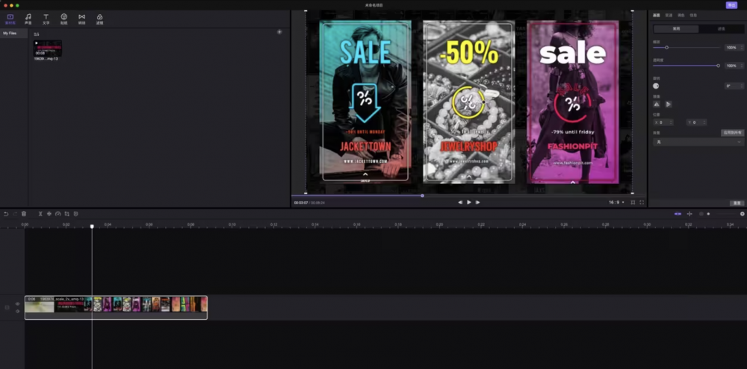Toggle the purple magnet snapping icon

tap(678, 214)
